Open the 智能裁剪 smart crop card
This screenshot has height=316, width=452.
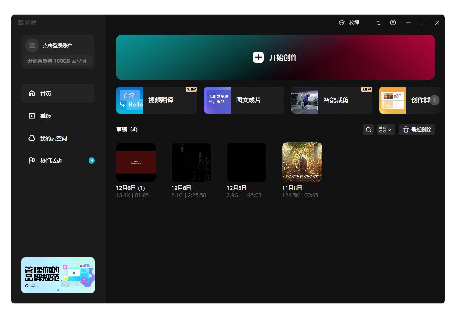331,100
